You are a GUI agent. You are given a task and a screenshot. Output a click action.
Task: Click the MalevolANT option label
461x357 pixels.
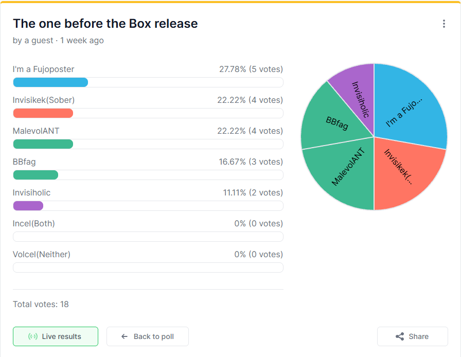click(x=36, y=131)
